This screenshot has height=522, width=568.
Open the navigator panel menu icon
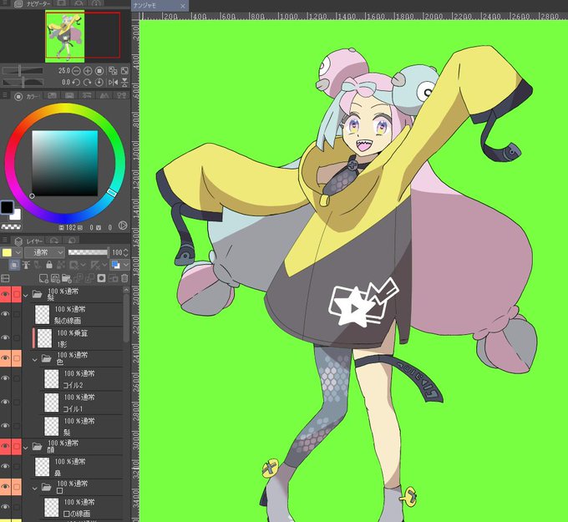(5, 3)
